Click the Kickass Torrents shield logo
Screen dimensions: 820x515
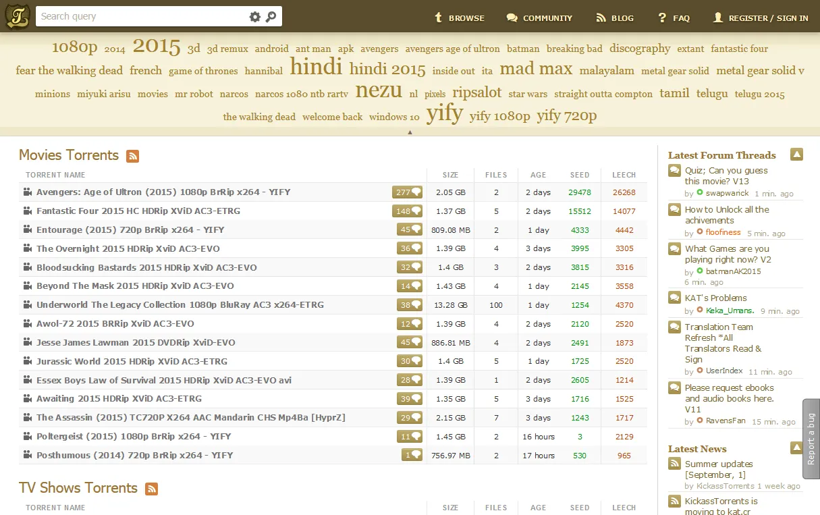(x=17, y=15)
